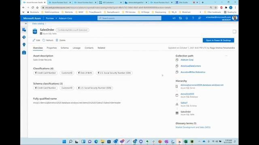Open the Data catalog sidebar icon
The width and height of the screenshot is (259, 145).
coord(24,29)
